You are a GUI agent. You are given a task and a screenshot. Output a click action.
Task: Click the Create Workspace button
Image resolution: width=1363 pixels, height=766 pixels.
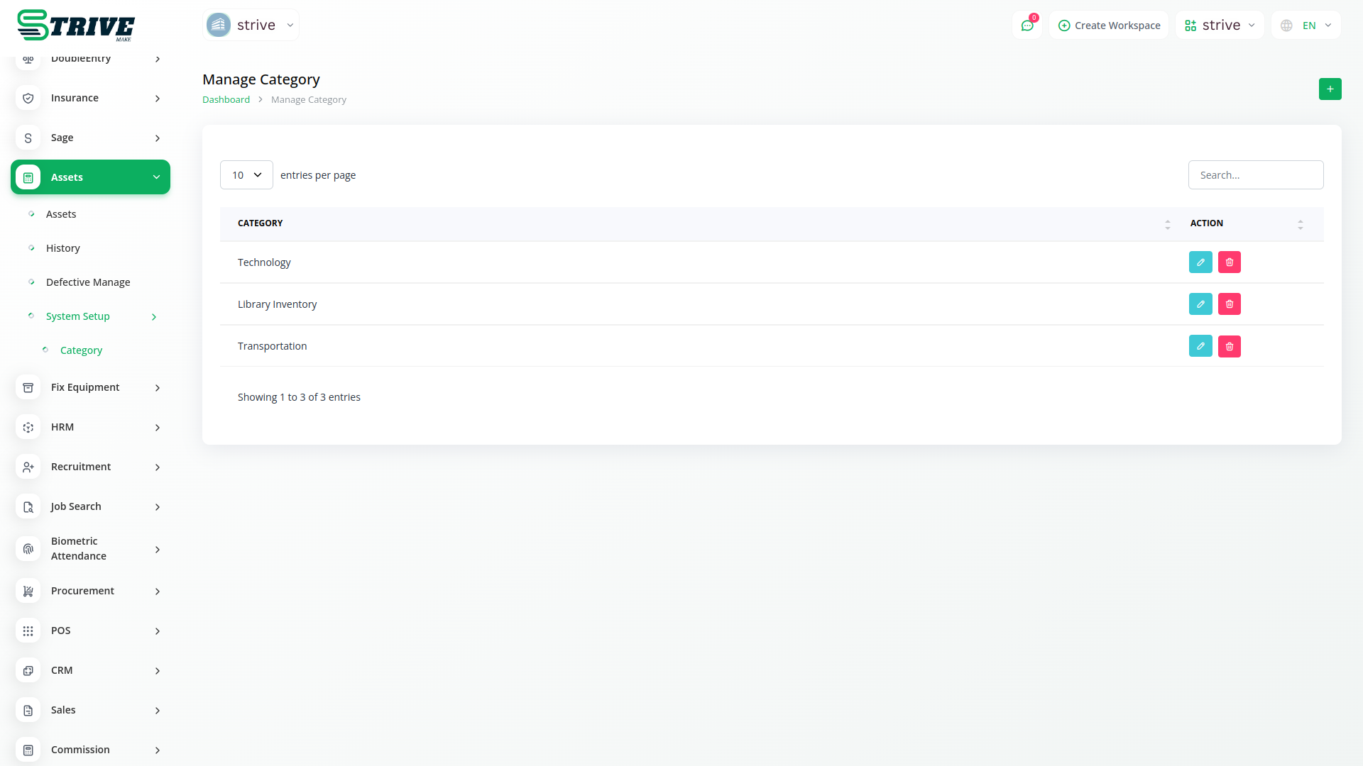(1109, 26)
